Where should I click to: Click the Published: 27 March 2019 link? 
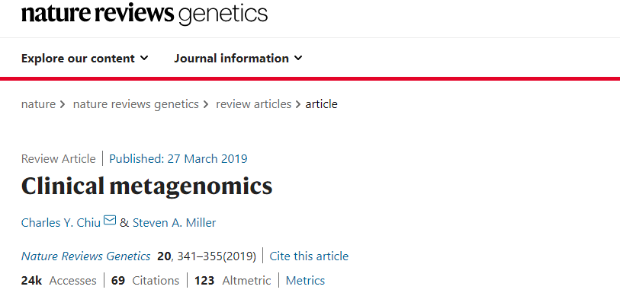[x=178, y=159]
